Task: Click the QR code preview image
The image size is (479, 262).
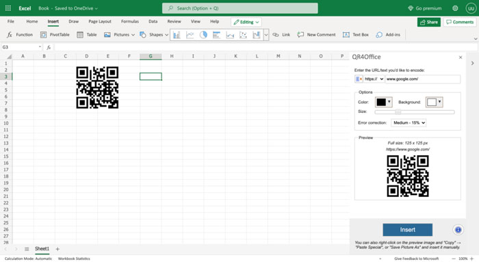Action: click(x=408, y=176)
